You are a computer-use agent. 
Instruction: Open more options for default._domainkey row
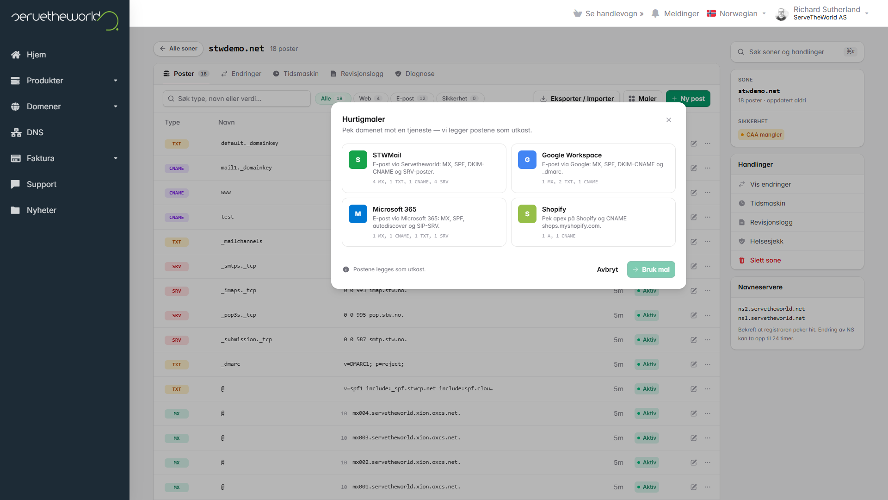(x=708, y=144)
